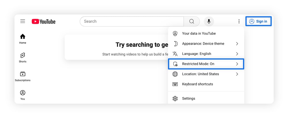Open Location: United States entry
This screenshot has width=288, height=118.
(x=206, y=74)
